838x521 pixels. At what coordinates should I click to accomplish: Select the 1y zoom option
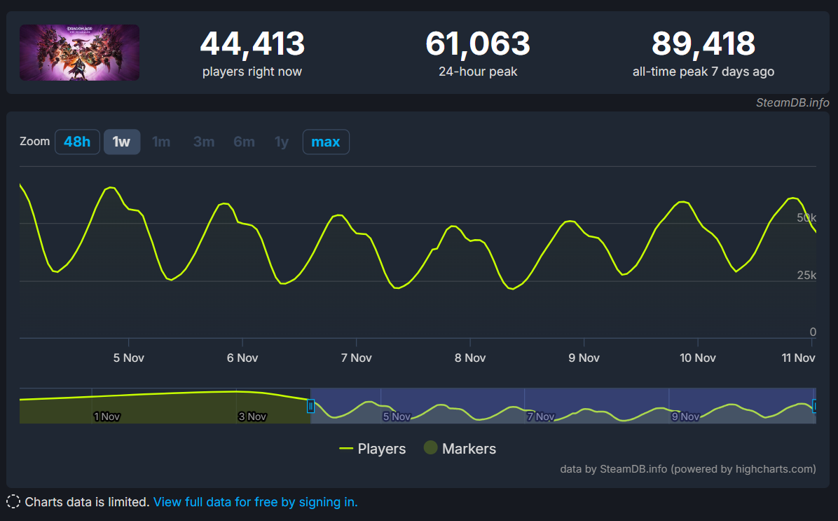tap(282, 142)
